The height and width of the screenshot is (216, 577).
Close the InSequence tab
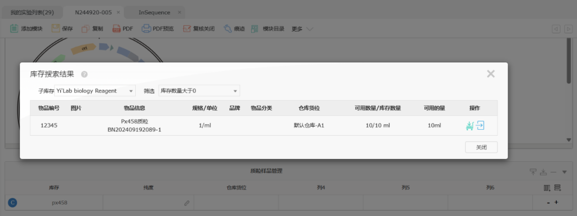[179, 12]
